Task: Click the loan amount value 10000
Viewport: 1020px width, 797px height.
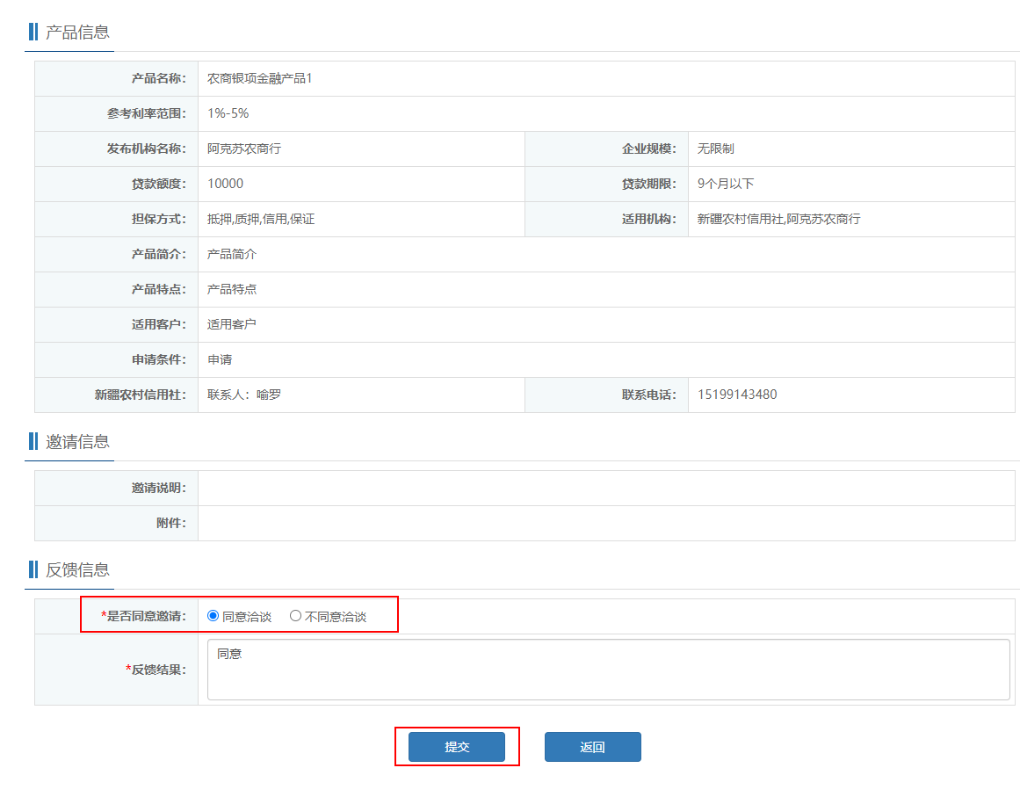Action: [225, 184]
